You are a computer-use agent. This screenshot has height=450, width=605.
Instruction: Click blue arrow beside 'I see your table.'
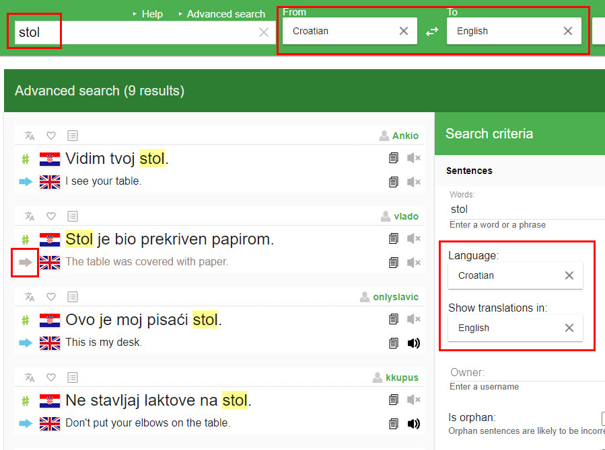(26, 182)
